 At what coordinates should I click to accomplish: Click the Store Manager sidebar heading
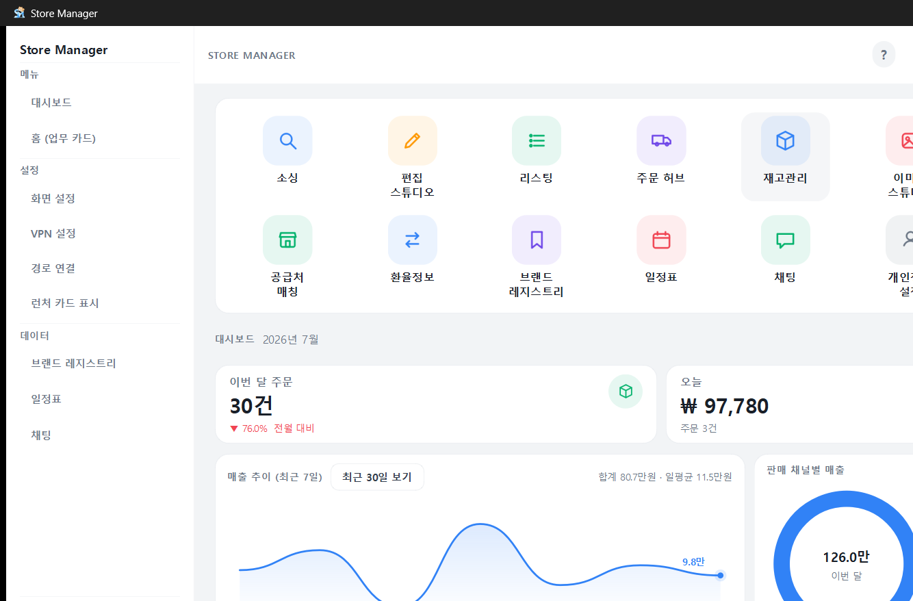(x=64, y=50)
